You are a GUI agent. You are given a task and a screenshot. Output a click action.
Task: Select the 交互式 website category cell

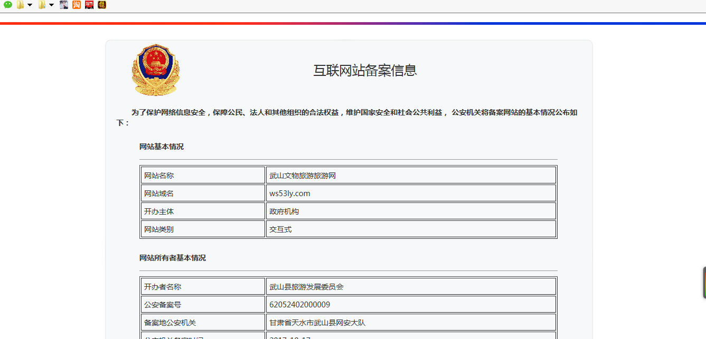point(280,229)
